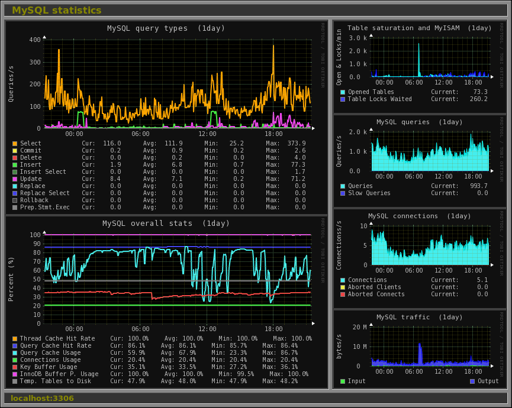The image size is (512, 408).
Task: Click the Opened Tables legend swatch
Action: point(343,92)
